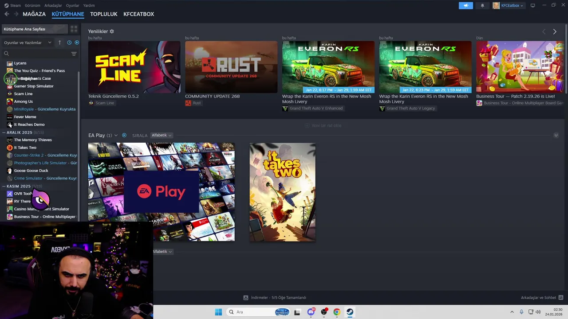Go forward with the right arrow
This screenshot has height=319, width=568.
point(16,14)
